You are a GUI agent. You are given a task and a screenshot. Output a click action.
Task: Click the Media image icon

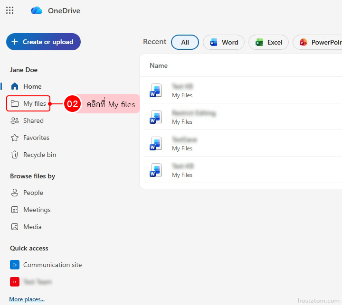(15, 227)
